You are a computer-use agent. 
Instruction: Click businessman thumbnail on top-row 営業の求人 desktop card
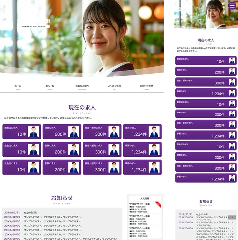coord(74,132)
